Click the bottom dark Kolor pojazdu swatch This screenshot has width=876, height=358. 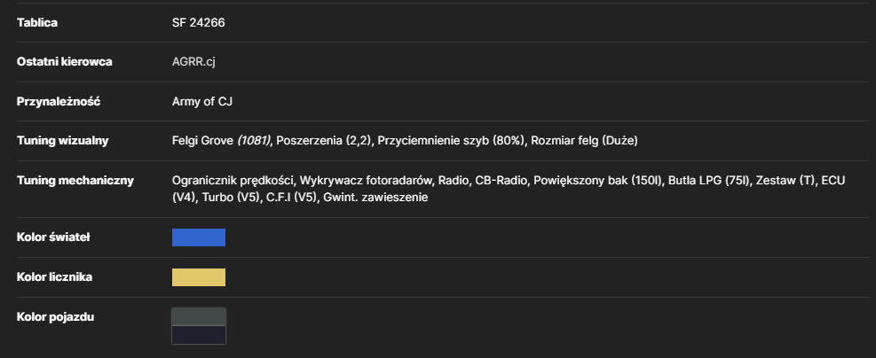[x=198, y=335]
